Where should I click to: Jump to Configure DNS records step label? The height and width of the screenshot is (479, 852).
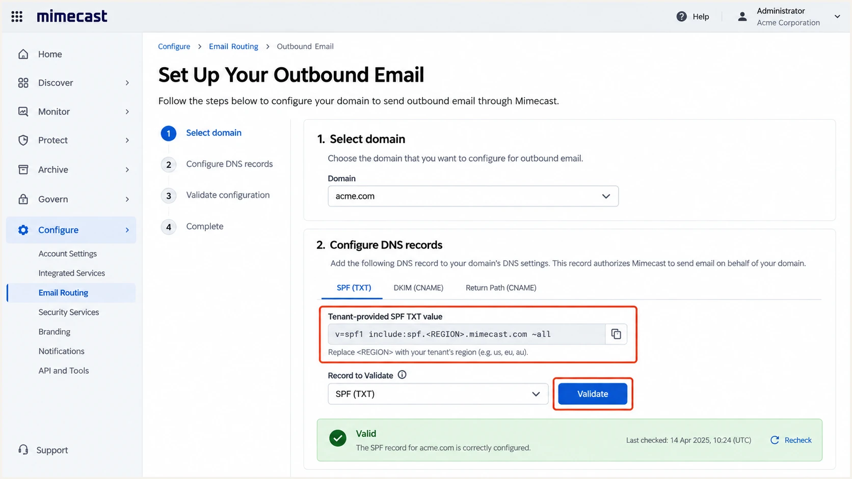pos(229,164)
